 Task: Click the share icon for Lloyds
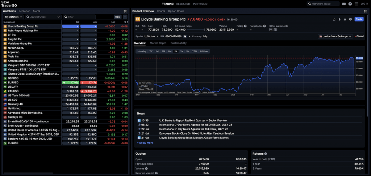click(334, 19)
